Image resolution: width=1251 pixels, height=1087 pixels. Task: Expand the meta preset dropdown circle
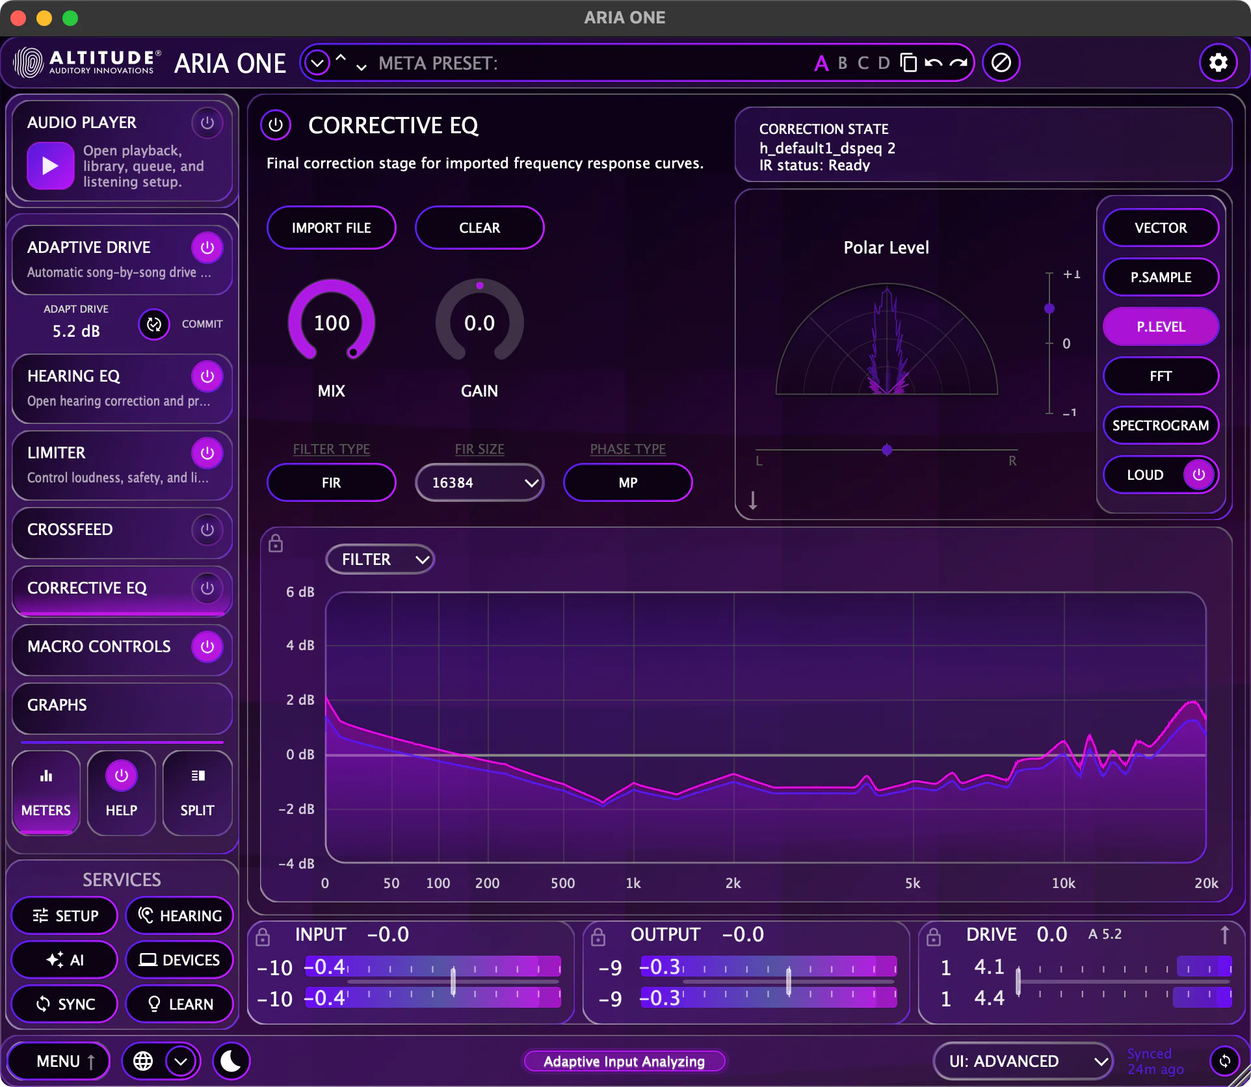tap(317, 63)
